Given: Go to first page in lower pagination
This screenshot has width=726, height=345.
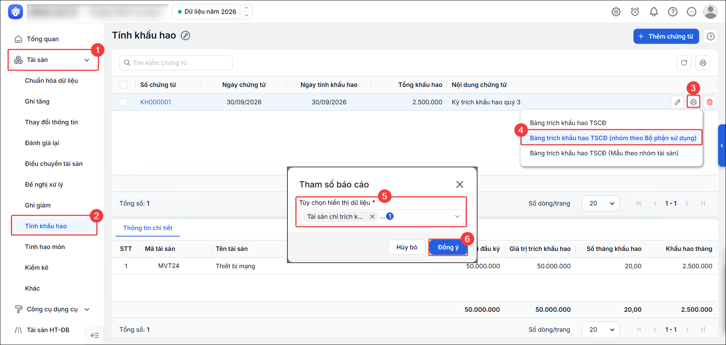Looking at the screenshot, I should coord(639,330).
